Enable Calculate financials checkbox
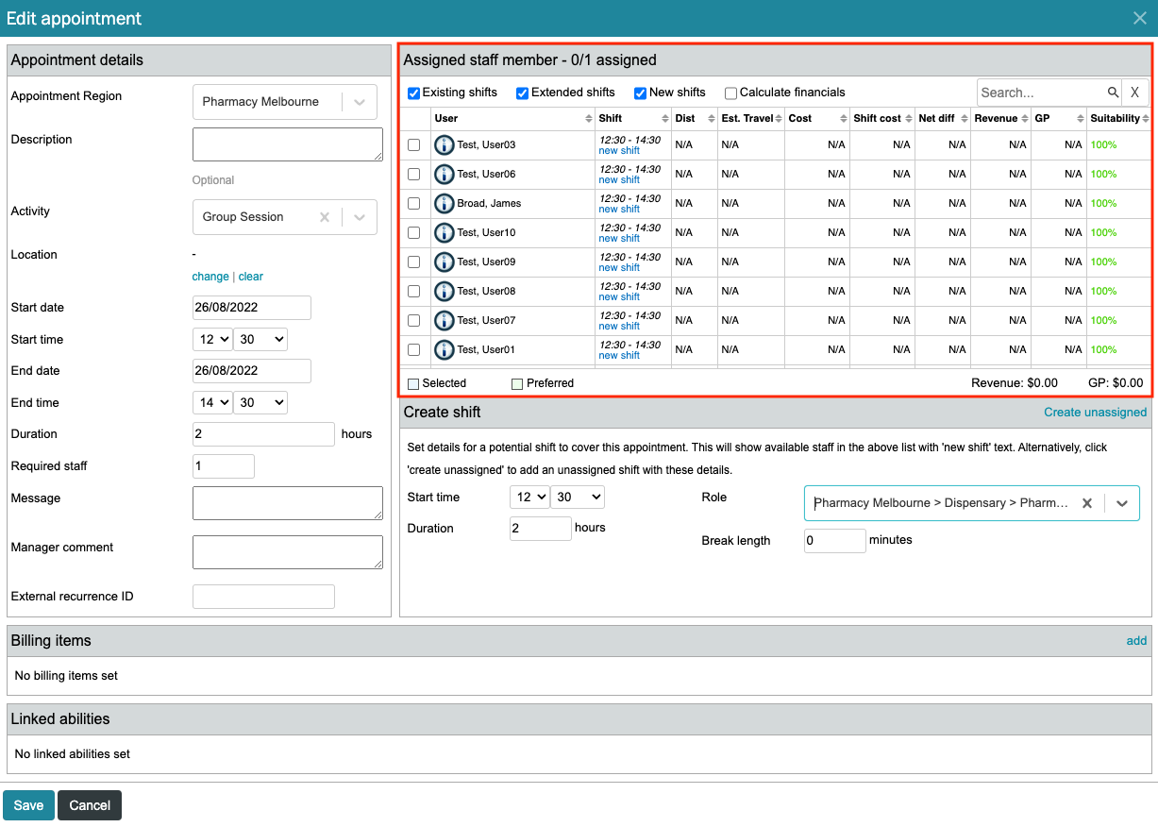Image resolution: width=1158 pixels, height=827 pixels. [730, 93]
